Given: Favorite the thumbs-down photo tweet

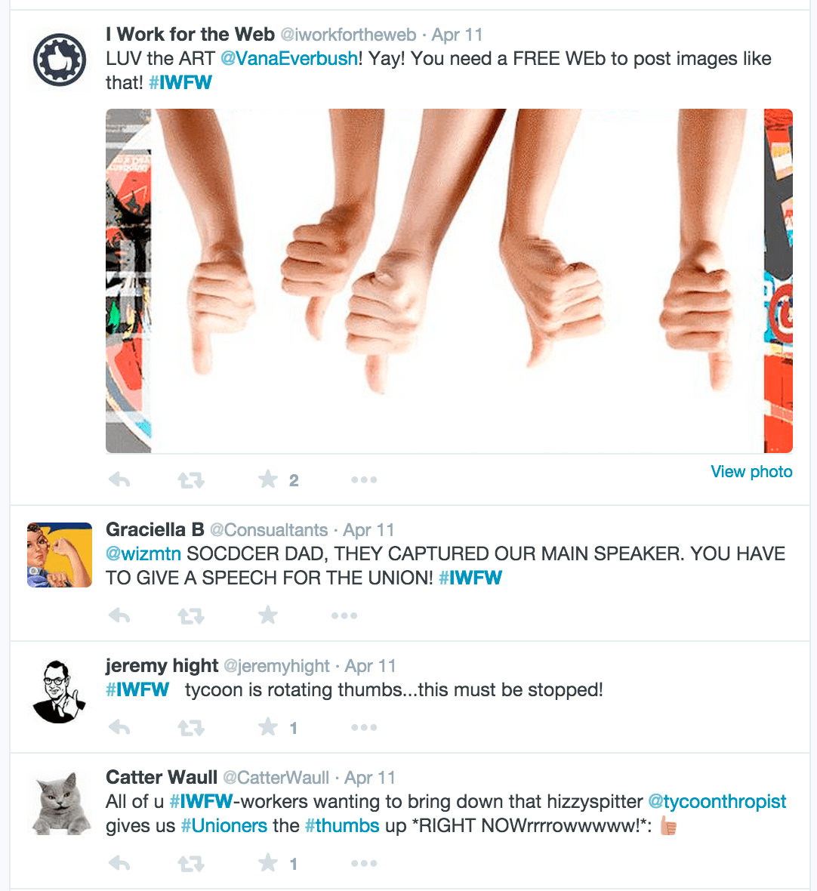Looking at the screenshot, I should (268, 479).
